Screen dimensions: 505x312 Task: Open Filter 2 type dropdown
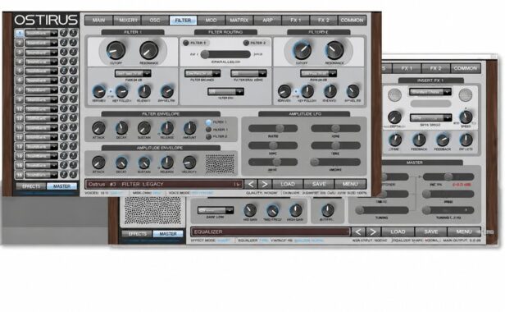[319, 74]
